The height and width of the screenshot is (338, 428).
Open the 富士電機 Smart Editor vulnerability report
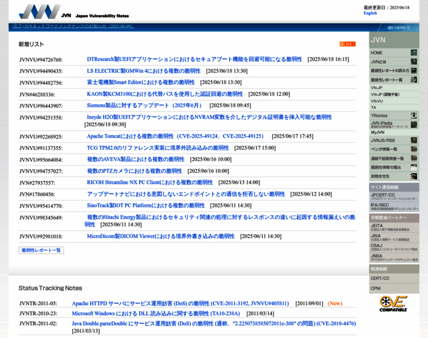(x=141, y=82)
